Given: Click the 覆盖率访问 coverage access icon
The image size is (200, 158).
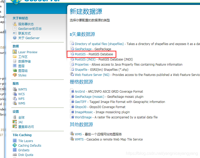Looking at the screenshot, I should click(15, 126).
